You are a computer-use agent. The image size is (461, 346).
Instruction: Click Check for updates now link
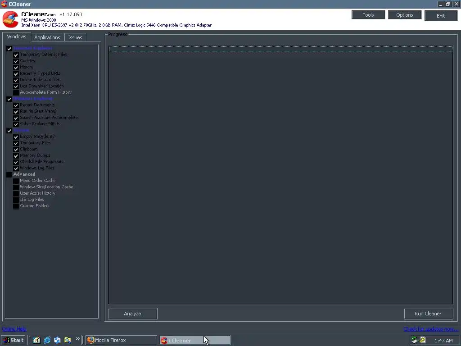click(x=431, y=329)
